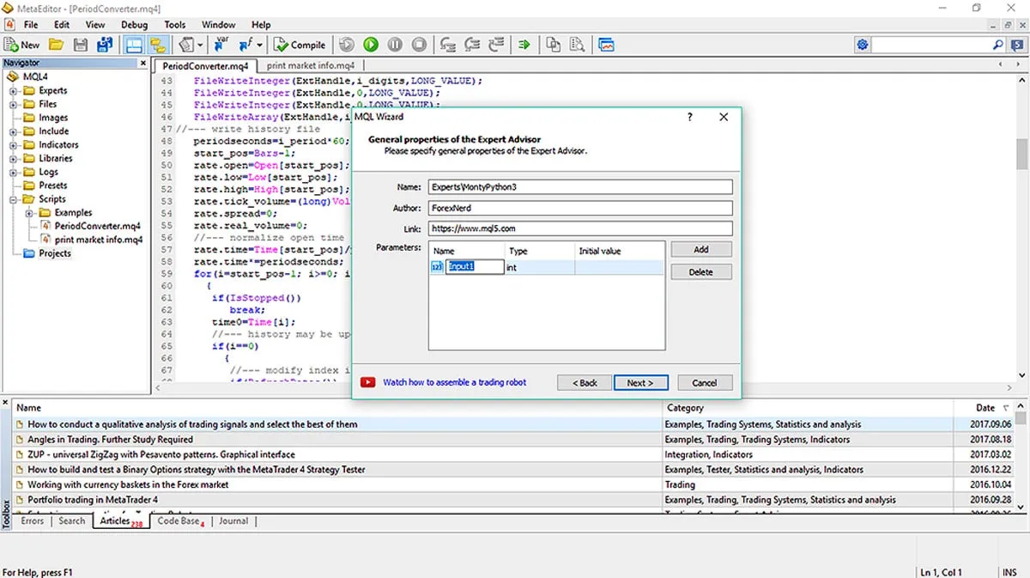The height and width of the screenshot is (578, 1030).
Task: Click the trading terminal chart icon
Action: pyautogui.click(x=607, y=45)
